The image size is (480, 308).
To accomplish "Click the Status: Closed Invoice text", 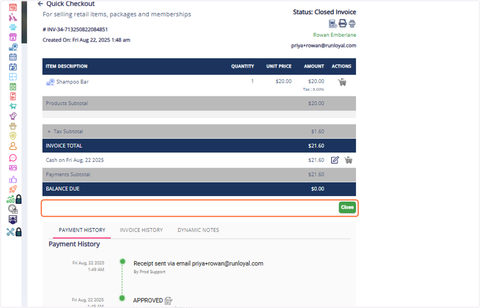I will 324,12.
